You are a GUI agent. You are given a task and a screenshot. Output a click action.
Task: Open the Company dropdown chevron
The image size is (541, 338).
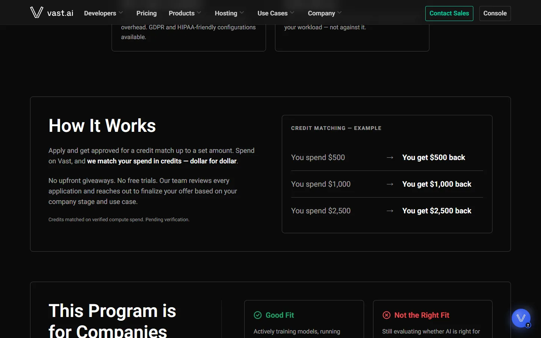pos(340,13)
